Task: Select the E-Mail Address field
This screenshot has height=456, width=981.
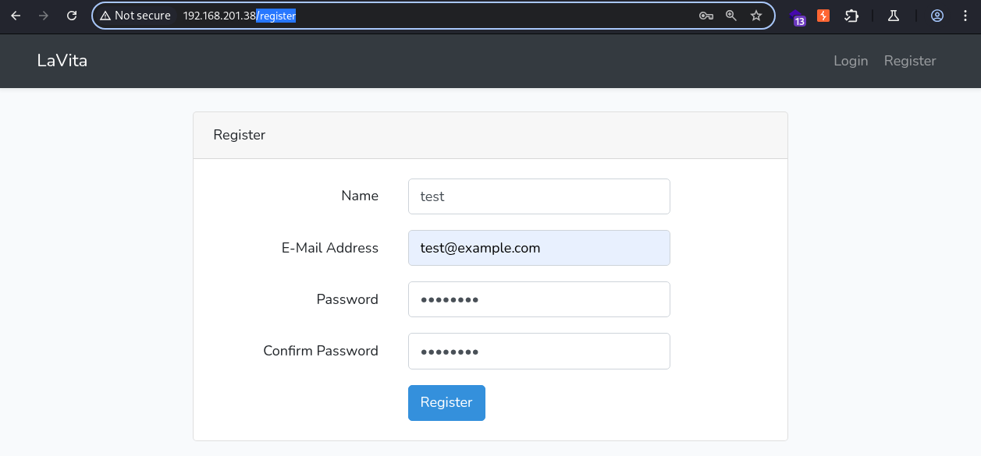Action: (x=538, y=248)
